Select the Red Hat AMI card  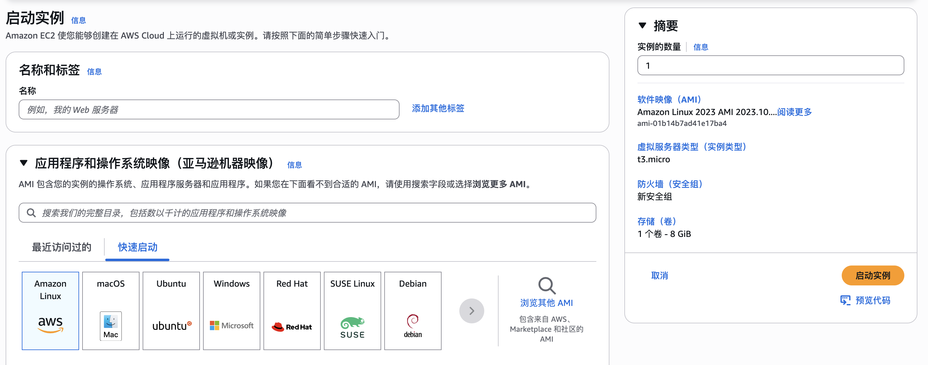coord(292,311)
